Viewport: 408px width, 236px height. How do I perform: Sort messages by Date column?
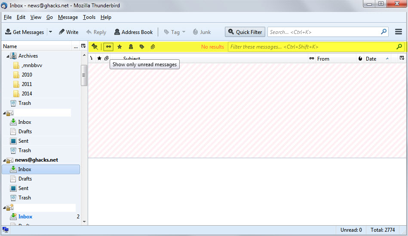coord(377,59)
